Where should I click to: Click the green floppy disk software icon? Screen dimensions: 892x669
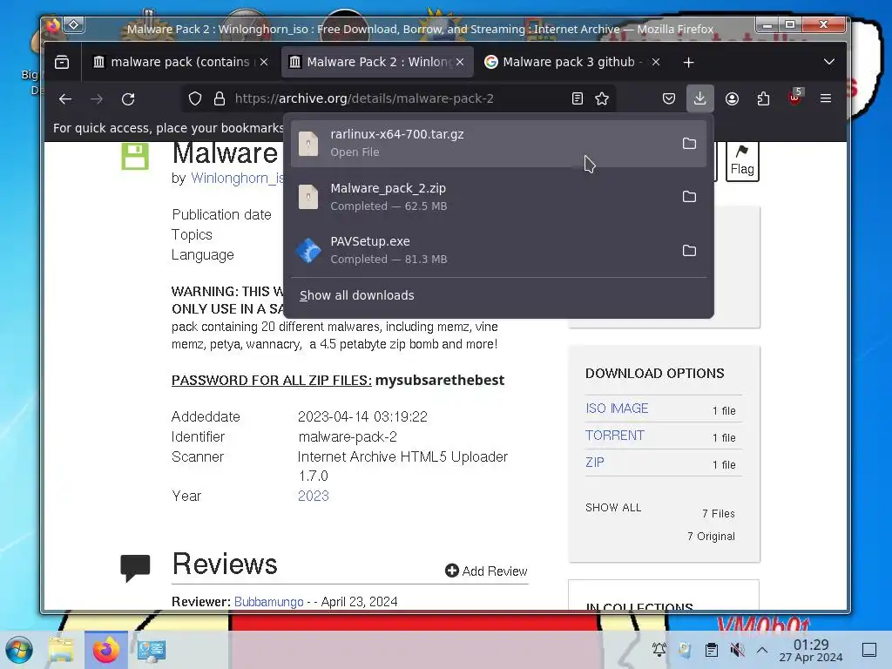pyautogui.click(x=135, y=156)
